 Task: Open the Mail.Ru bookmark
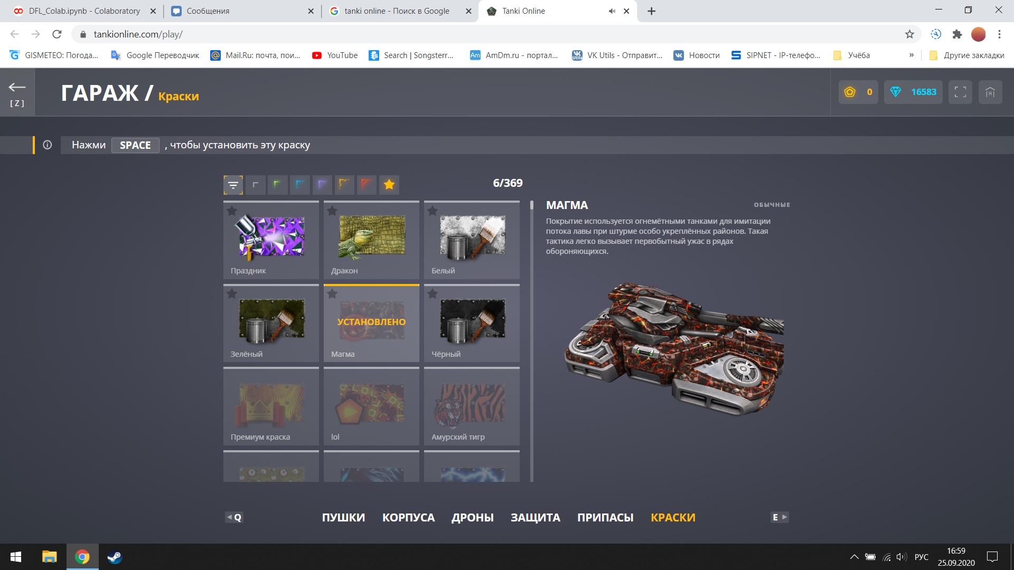click(256, 55)
